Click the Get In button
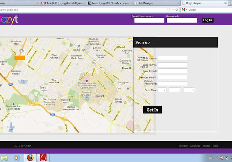232x162 pixels. (x=152, y=110)
